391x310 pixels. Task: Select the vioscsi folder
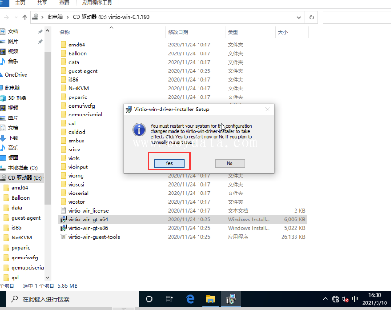(77, 184)
